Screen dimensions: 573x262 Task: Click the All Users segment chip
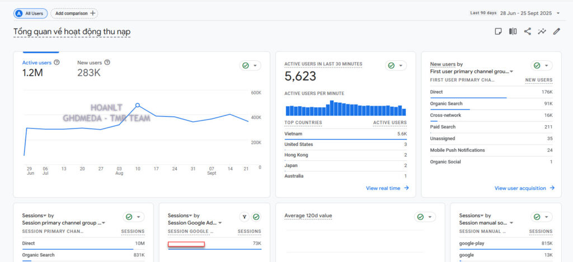31,13
